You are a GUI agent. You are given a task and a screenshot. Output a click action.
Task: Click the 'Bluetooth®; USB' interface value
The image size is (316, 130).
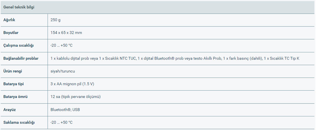[x=65, y=109]
